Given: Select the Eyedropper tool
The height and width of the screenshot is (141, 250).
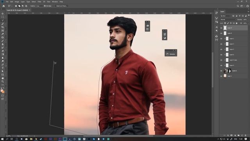Looking at the screenshot, I should [x=3, y=34].
